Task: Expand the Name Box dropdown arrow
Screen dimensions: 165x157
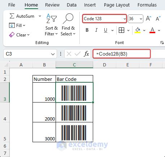Action: point(53,54)
